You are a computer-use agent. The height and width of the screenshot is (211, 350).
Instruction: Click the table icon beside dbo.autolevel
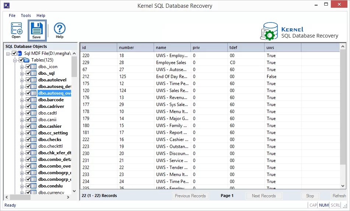click(x=34, y=80)
